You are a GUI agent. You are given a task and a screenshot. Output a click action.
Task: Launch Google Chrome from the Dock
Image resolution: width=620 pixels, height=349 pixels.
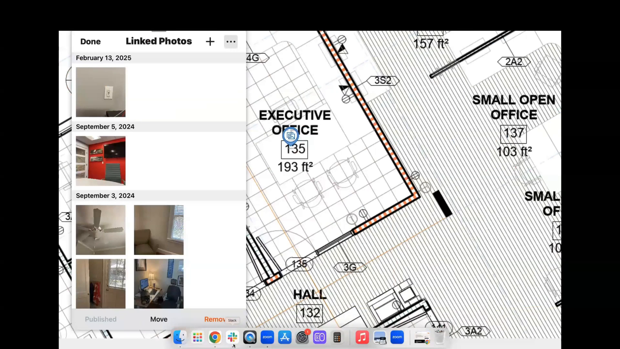pyautogui.click(x=215, y=337)
